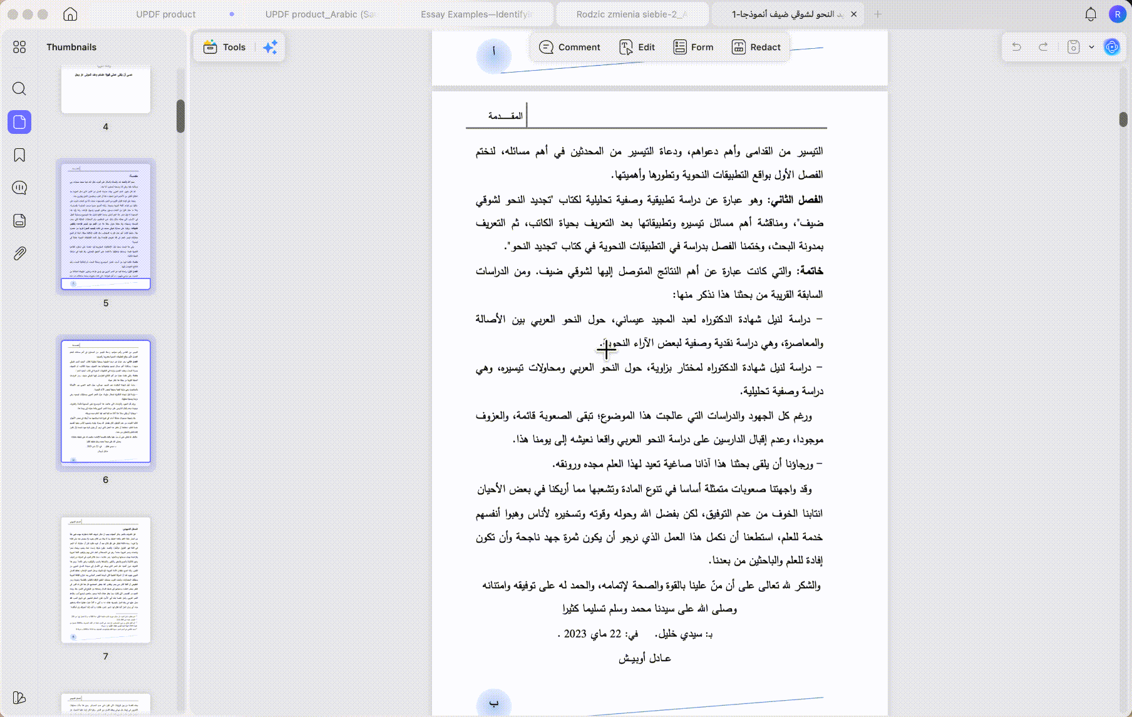Switch to Comment mode
The width and height of the screenshot is (1132, 717).
point(569,47)
